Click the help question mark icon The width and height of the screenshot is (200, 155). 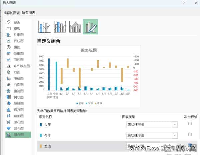184,3
